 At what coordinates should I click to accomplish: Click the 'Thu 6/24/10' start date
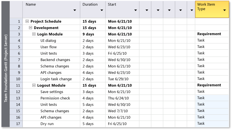[118, 98]
